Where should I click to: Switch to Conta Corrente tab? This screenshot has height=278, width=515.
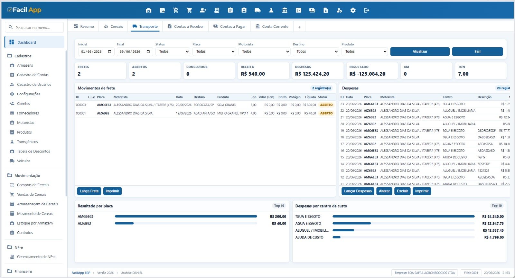(272, 26)
